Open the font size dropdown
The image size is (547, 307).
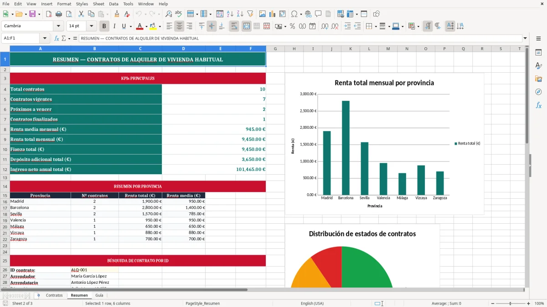(92, 26)
